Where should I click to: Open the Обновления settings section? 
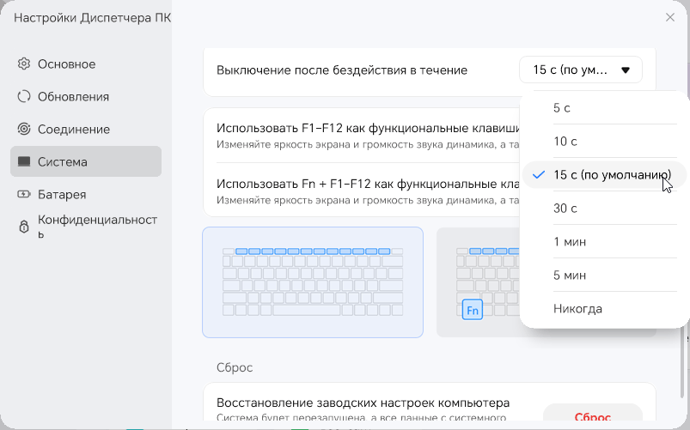click(73, 97)
